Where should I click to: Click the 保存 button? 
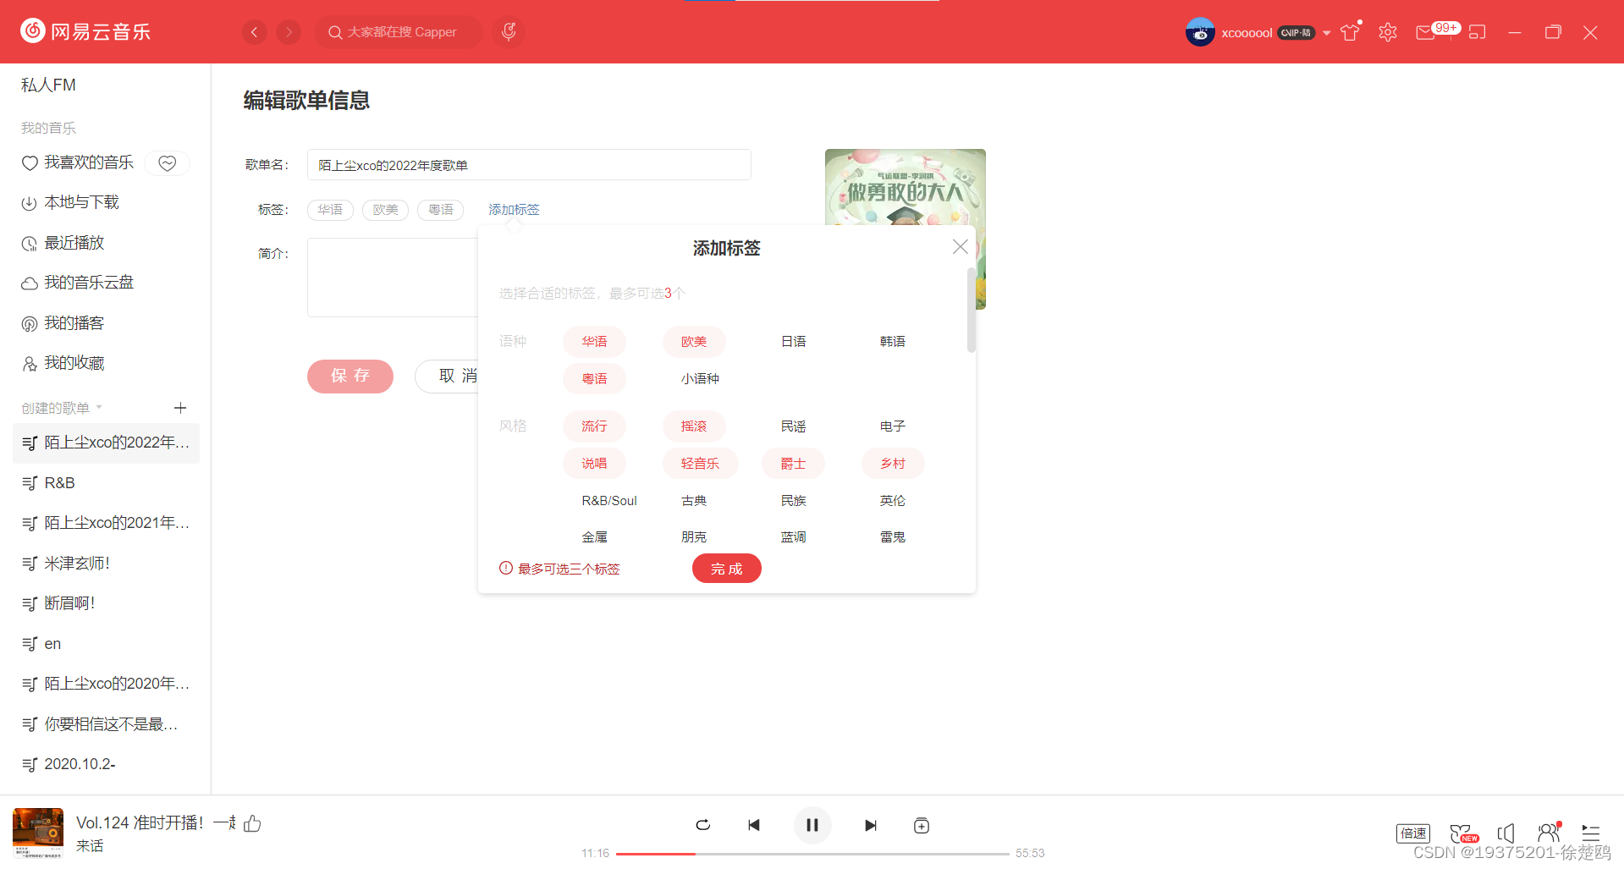pos(350,377)
